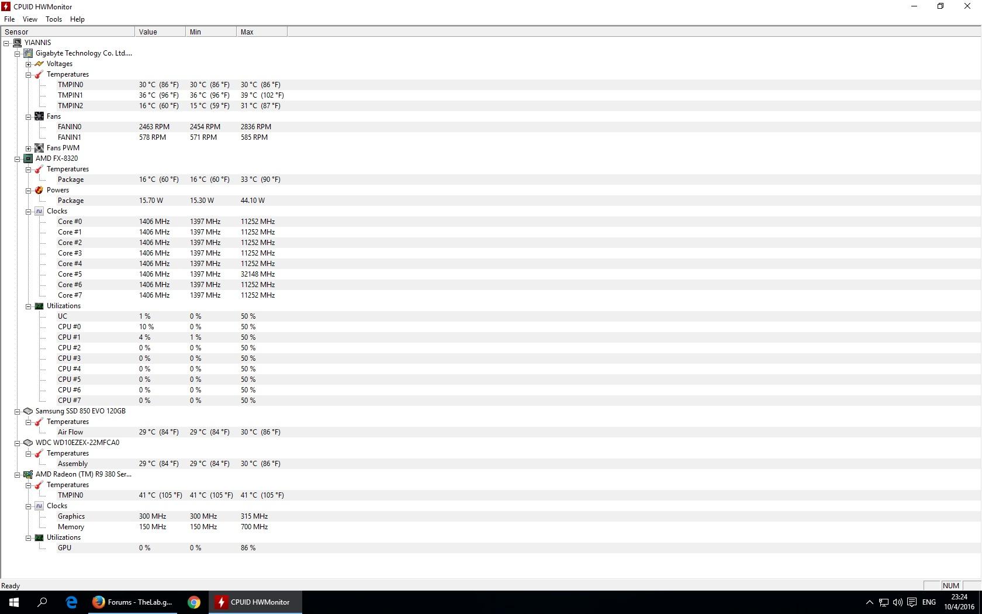The width and height of the screenshot is (982, 614).
Task: Open the Windows Start menu
Action: [x=14, y=602]
